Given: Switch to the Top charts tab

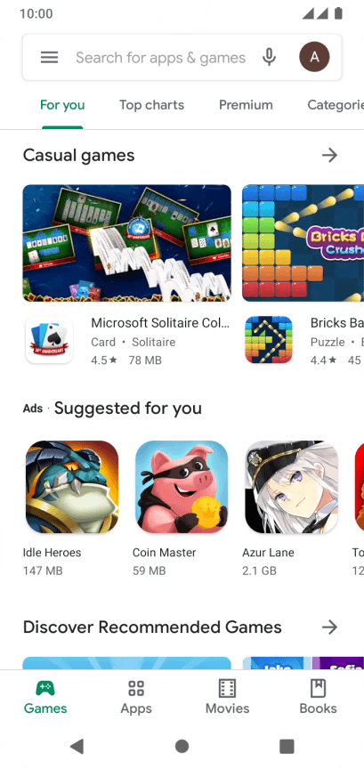Looking at the screenshot, I should (x=151, y=105).
